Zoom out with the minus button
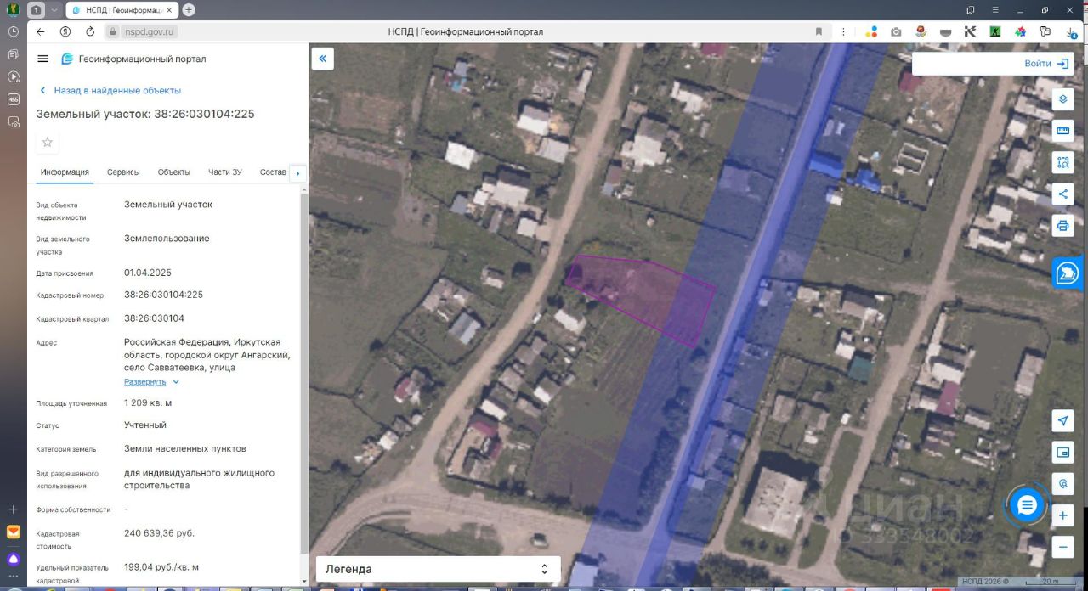 [1062, 547]
